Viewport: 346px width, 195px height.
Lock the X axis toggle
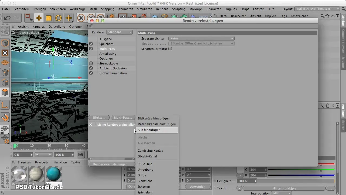point(81,18)
